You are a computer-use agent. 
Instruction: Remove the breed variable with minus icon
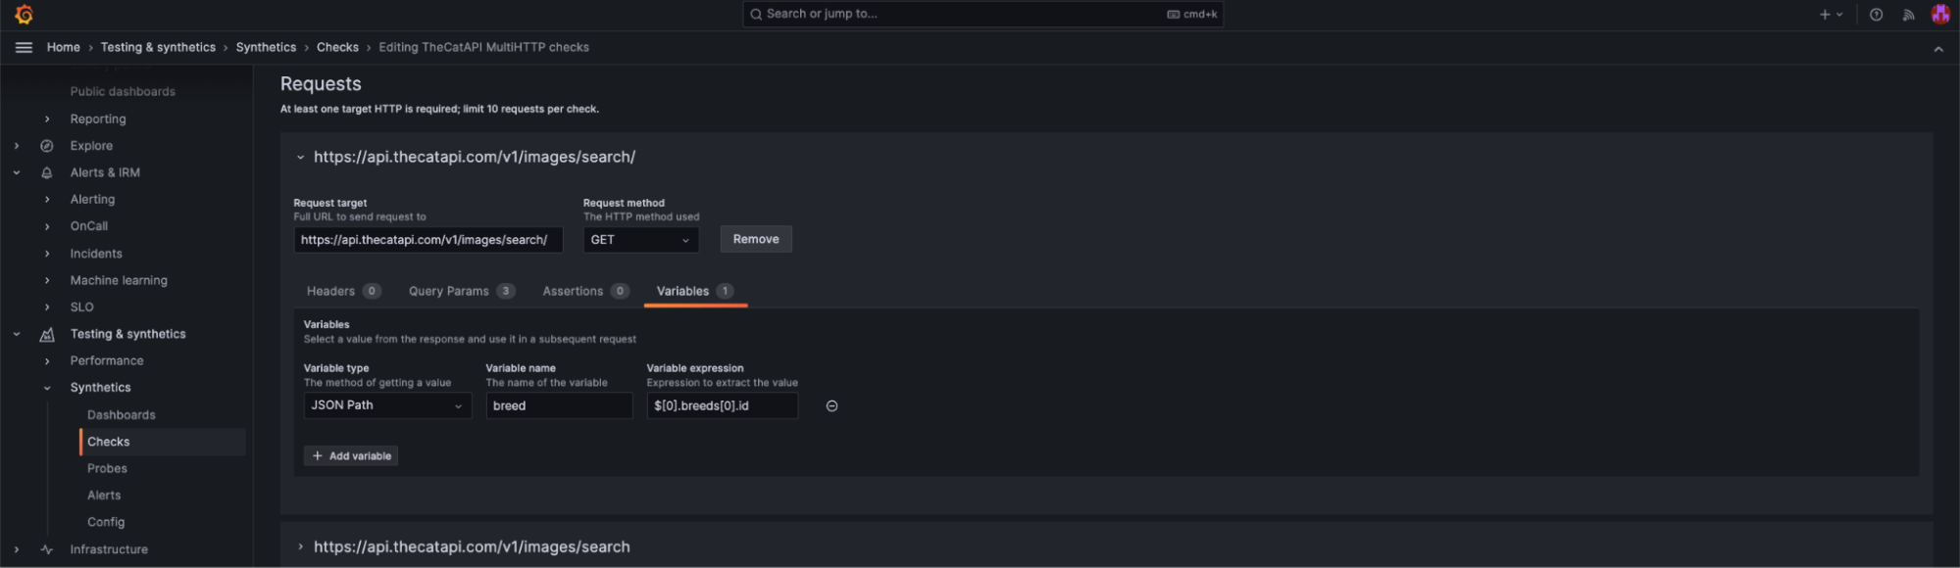(x=831, y=406)
